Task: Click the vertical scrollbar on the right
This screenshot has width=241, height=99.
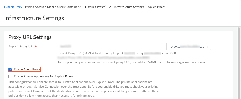Action: pyautogui.click(x=239, y=63)
